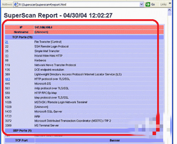Image resolution: width=177 pixels, height=144 pixels.
Task: Open the port 443 link
Action: pyautogui.click(x=7, y=79)
